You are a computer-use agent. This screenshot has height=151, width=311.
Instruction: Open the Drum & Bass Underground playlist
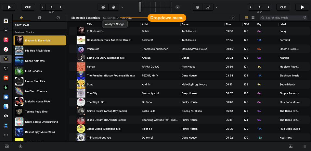[40, 122]
